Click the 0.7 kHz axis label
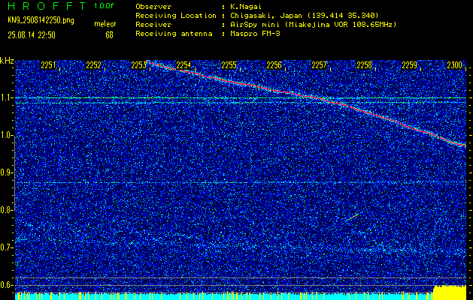 click(x=5, y=247)
